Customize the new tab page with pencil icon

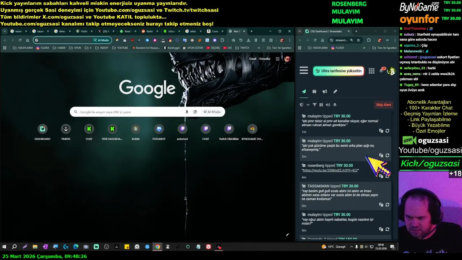point(287,235)
